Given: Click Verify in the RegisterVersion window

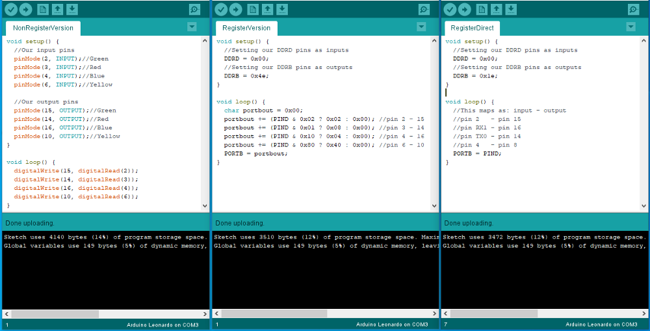Looking at the screenshot, I should pyautogui.click(x=222, y=9).
